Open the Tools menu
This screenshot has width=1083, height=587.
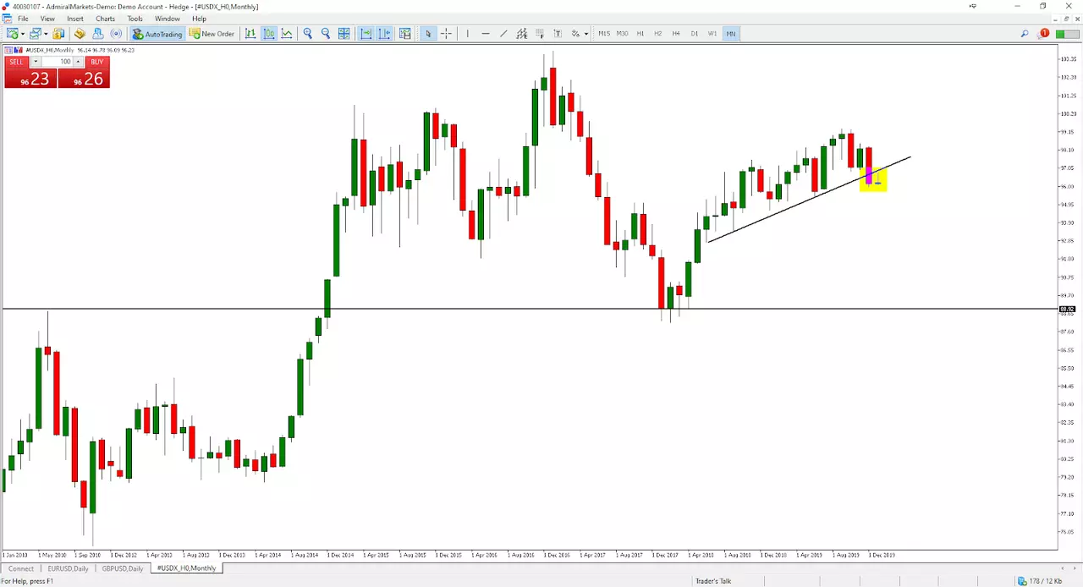click(135, 19)
